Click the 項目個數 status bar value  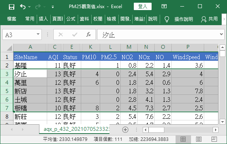pyautogui.click(x=108, y=139)
